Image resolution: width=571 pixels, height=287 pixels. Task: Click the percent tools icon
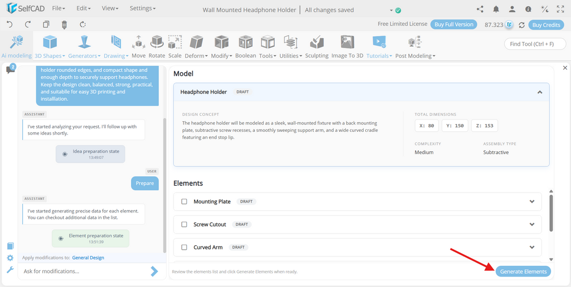[x=544, y=9]
